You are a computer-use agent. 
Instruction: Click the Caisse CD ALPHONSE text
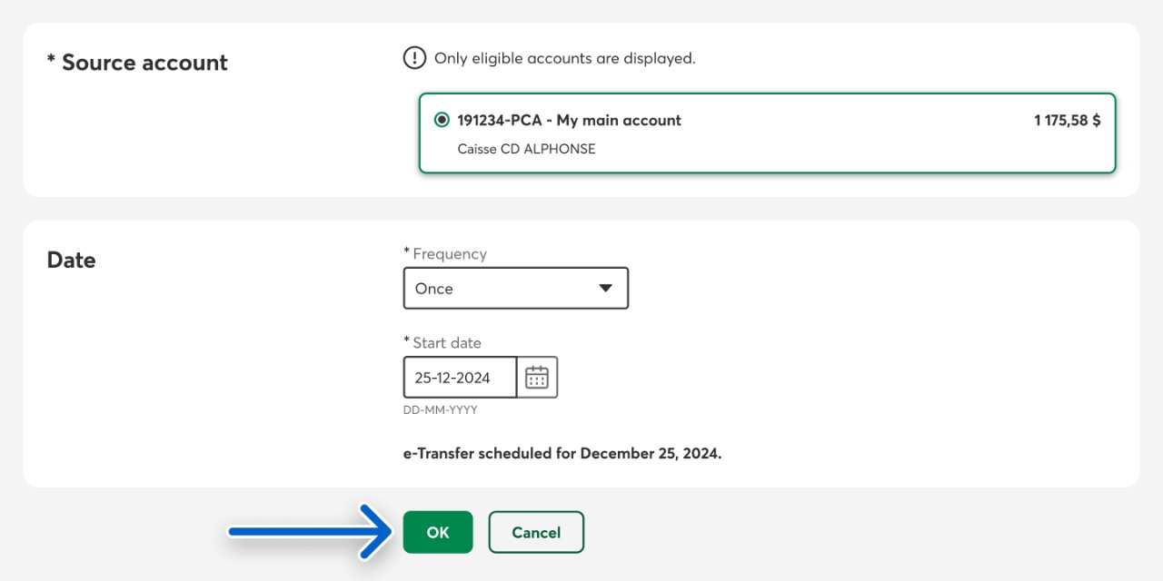tap(526, 149)
